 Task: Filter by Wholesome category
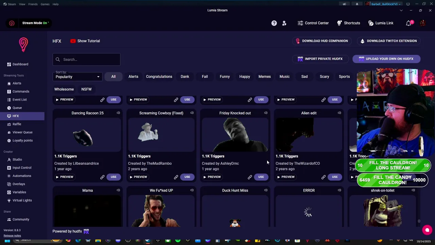pyautogui.click(x=64, y=89)
